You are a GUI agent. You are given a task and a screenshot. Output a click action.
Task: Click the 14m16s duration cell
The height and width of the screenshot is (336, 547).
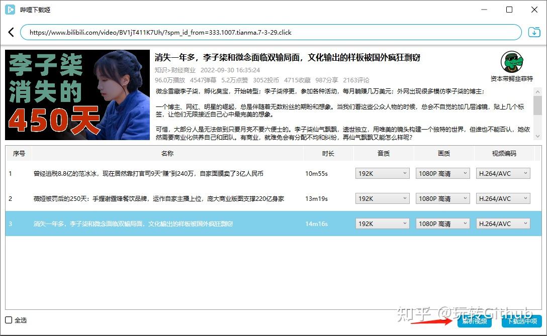tap(316, 224)
